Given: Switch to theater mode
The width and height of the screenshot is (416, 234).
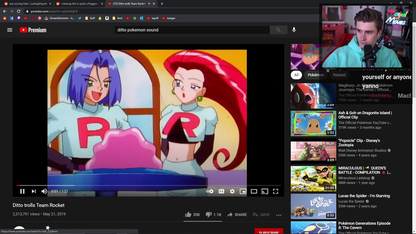Looking at the screenshot, I should point(254,191).
